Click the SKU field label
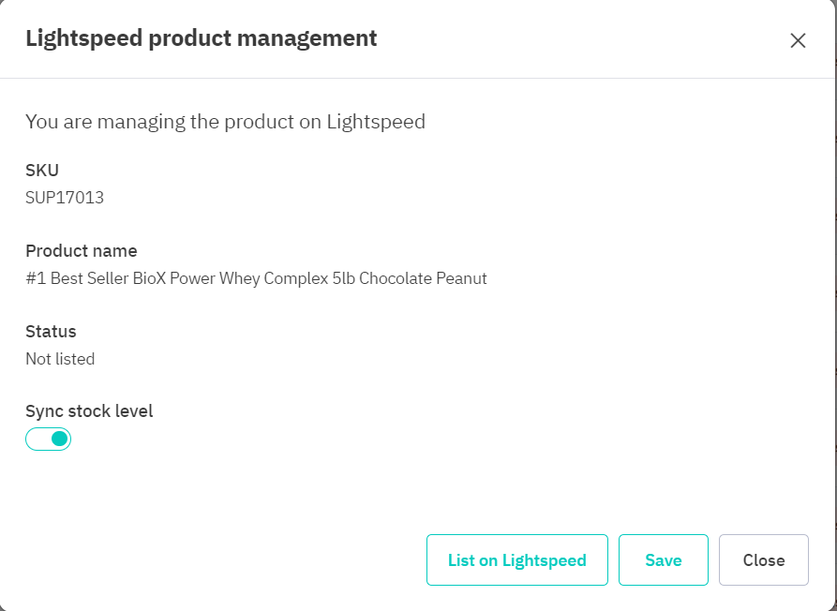 click(x=42, y=171)
